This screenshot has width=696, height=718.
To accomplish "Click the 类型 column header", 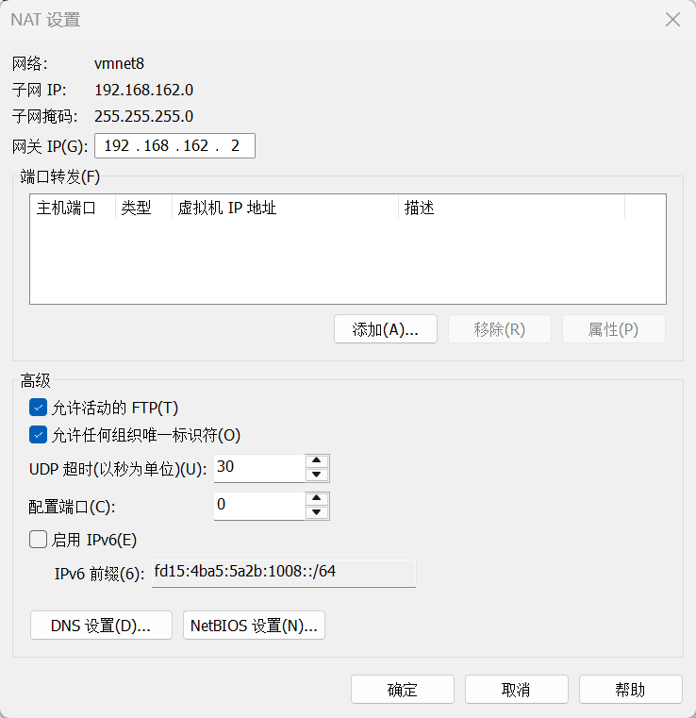I will coord(143,208).
